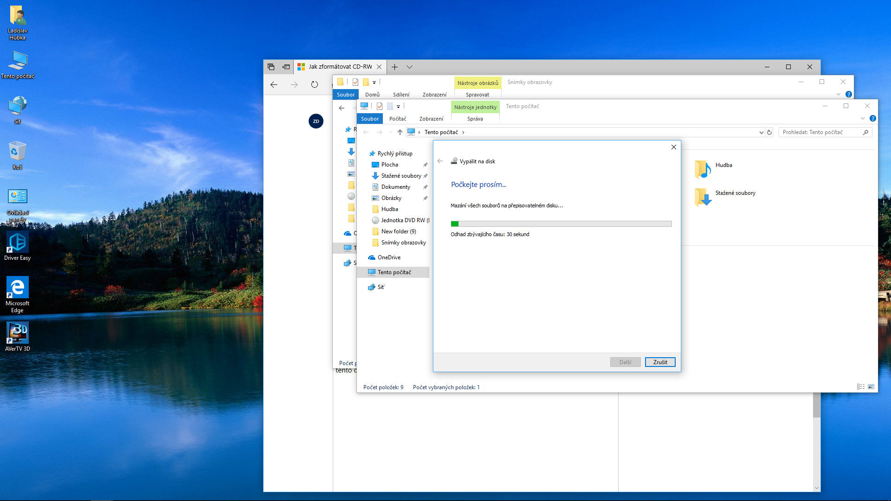Viewport: 891px width, 501px height.
Task: Click the address bar refresh icon
Action: point(769,132)
